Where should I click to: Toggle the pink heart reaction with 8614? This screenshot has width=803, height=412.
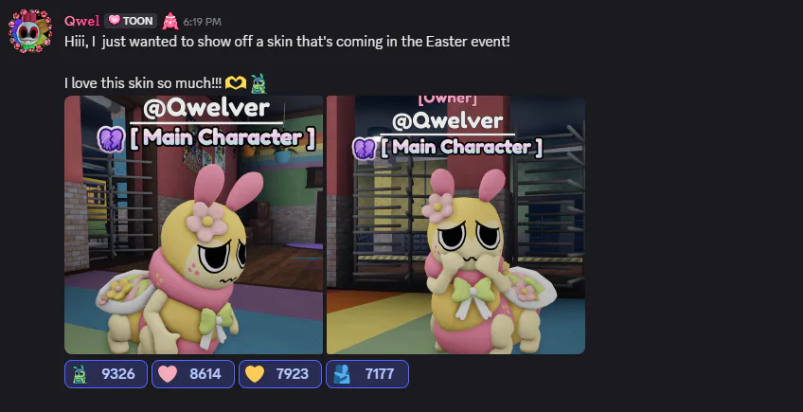point(193,374)
